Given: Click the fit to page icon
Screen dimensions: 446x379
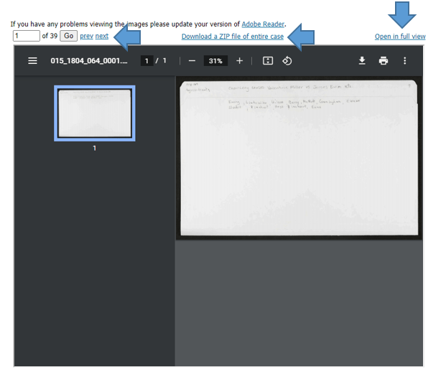Looking at the screenshot, I should point(268,61).
